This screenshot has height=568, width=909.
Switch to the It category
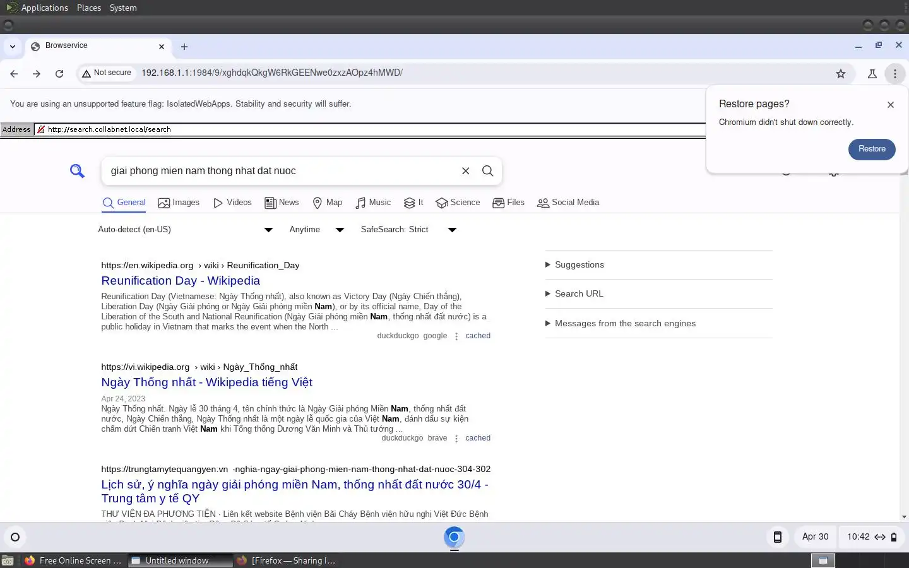pyautogui.click(x=413, y=203)
